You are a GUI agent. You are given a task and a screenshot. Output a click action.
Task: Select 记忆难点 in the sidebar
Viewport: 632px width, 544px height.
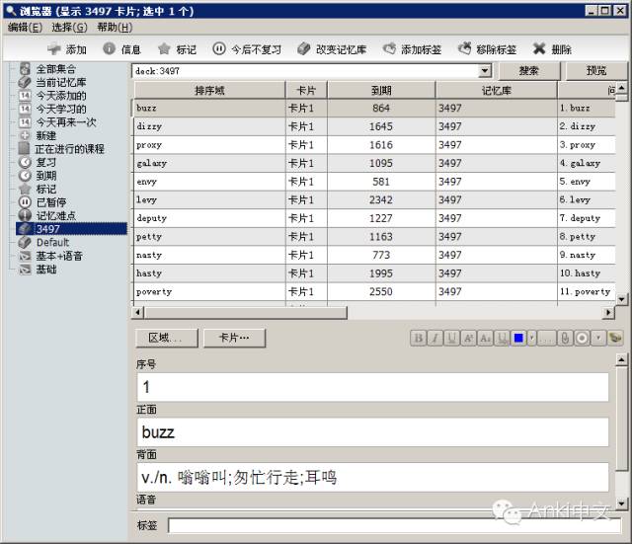(x=55, y=215)
